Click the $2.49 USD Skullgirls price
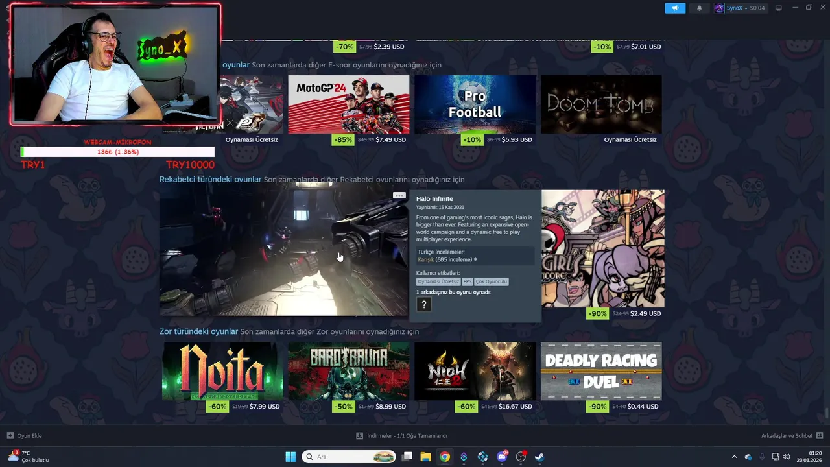830x467 pixels. click(x=646, y=313)
